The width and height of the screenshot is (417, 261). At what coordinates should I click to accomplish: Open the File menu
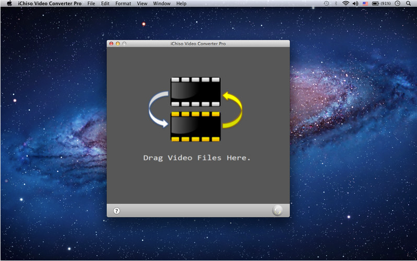(91, 4)
